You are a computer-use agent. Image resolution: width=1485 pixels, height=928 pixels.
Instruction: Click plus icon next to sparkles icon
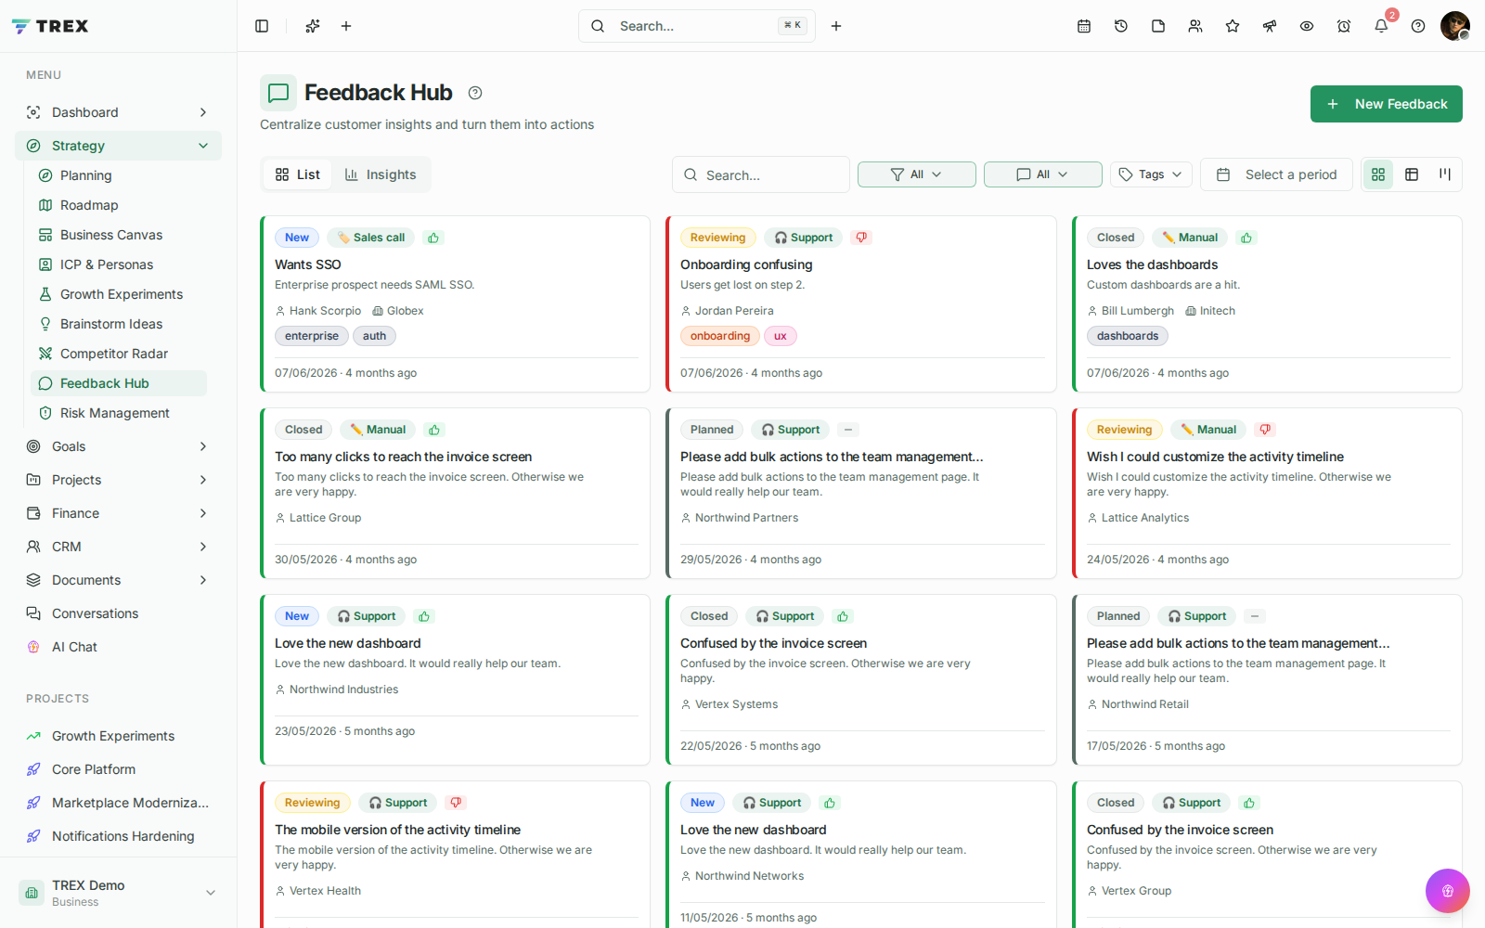(346, 26)
